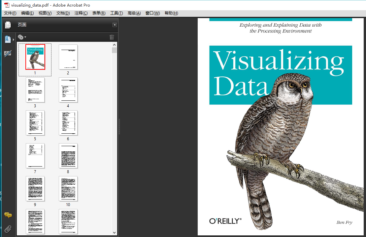366x237 pixels.
Task: Open Pages panel options gear menu
Action: click(x=22, y=37)
